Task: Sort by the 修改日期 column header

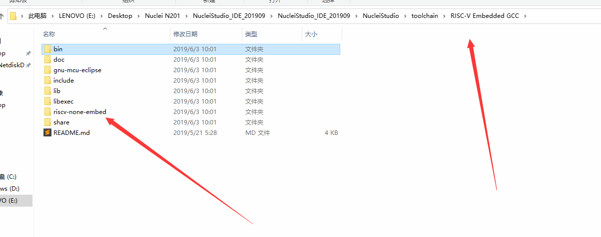Action: [185, 34]
